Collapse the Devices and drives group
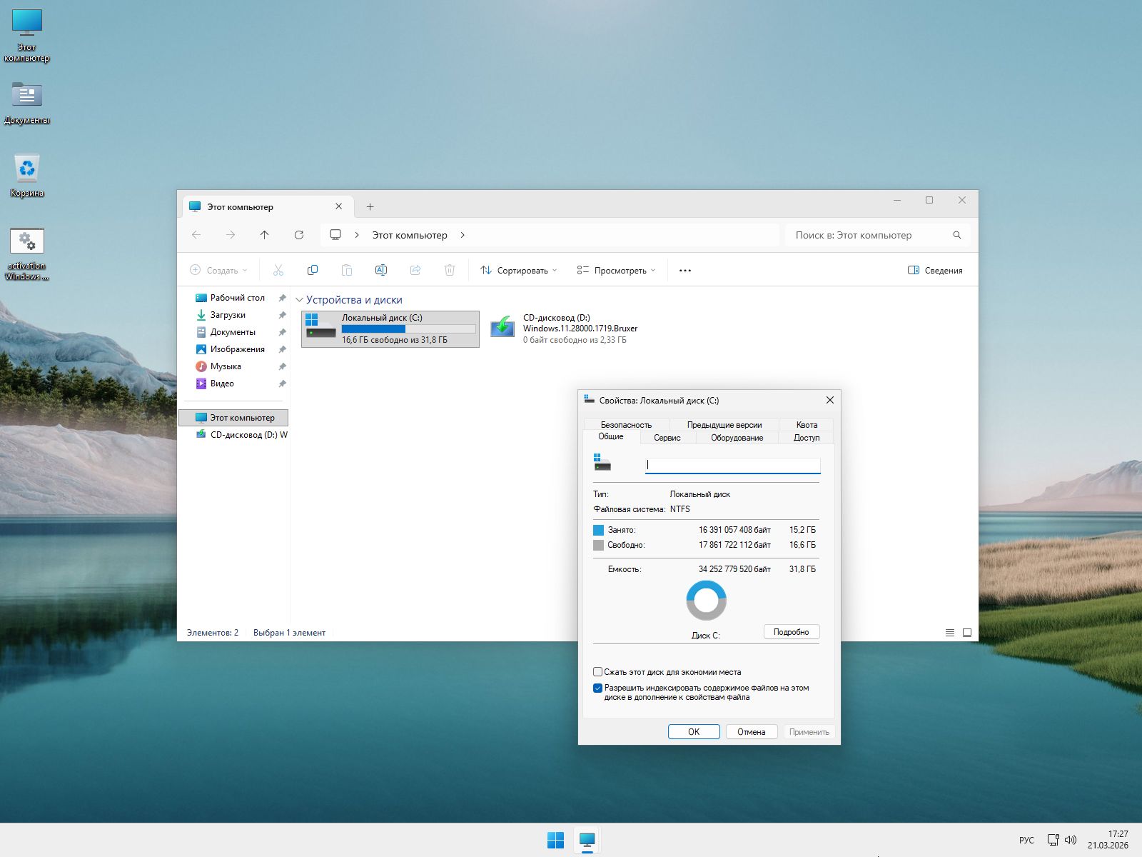The height and width of the screenshot is (857, 1142). tap(300, 300)
